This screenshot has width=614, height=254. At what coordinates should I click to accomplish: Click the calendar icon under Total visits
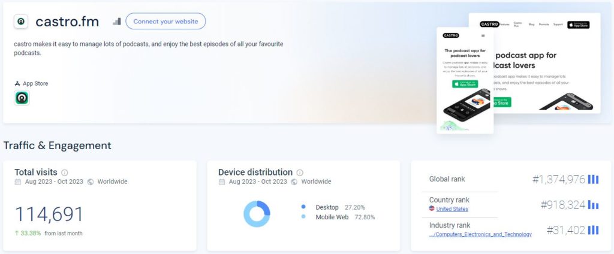coord(17,182)
